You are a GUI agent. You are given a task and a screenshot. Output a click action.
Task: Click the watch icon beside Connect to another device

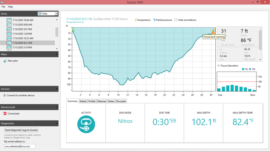point(5,95)
